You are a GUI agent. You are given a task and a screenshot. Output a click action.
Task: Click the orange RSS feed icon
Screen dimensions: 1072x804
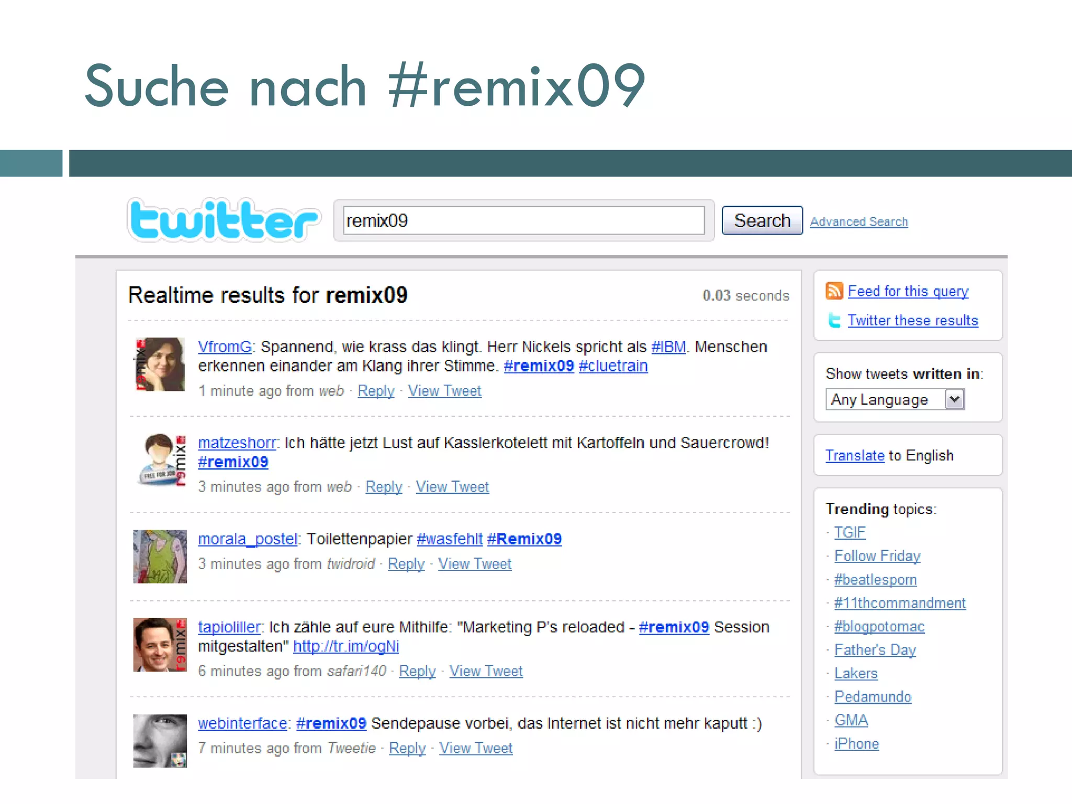834,291
